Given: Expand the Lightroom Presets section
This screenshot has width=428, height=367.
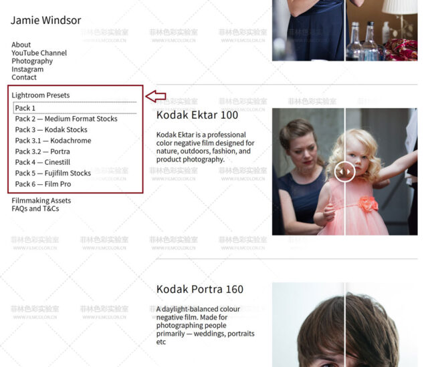Looking at the screenshot, I should coord(41,95).
